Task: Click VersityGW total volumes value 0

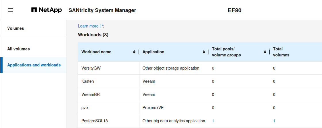Action: tap(274, 68)
